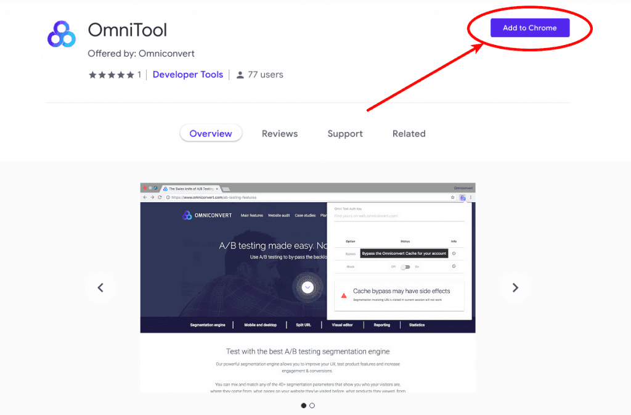
Task: Open the Support tab
Action: [x=345, y=134]
